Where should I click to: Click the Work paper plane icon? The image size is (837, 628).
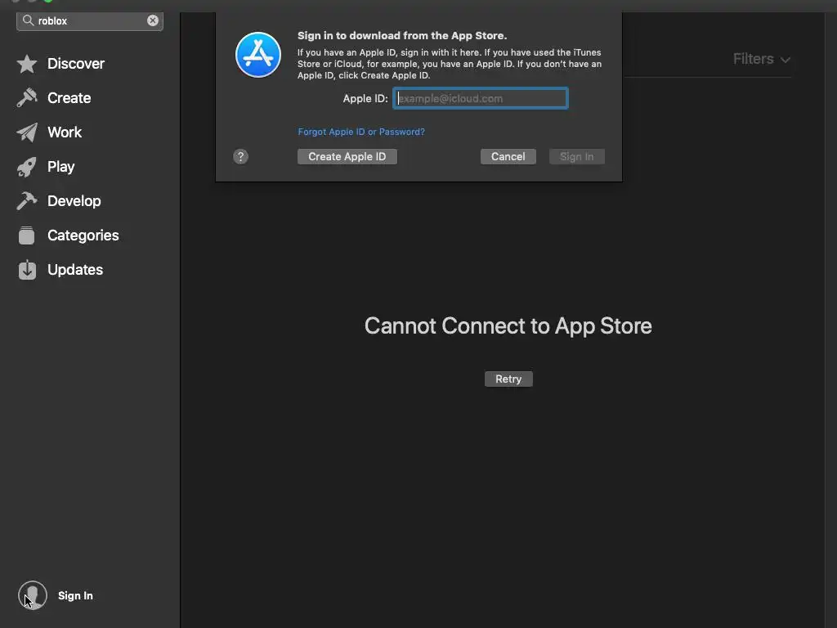coord(27,132)
